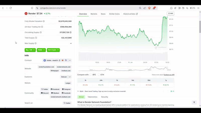Image resolution: width=201 pixels, height=113 pixels.
Task: Open the Telegram community link
Action: coord(66,89)
